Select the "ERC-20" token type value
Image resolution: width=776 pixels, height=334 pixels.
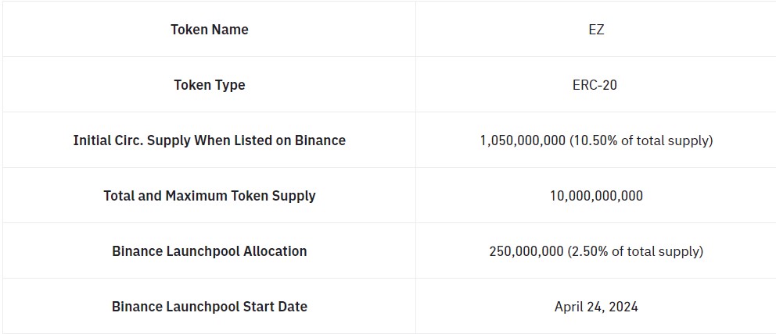coord(595,85)
